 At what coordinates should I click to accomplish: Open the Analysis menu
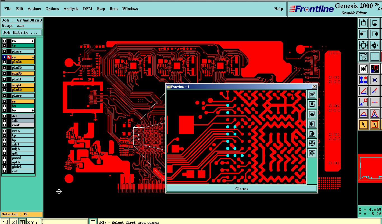coord(71,9)
